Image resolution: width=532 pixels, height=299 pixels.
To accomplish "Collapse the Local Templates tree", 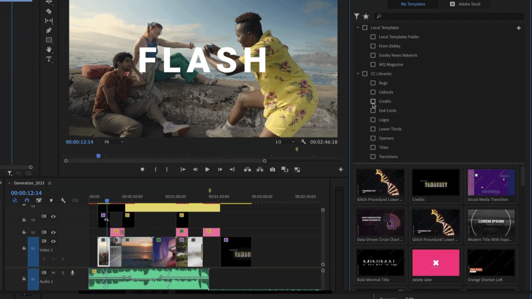I will (357, 27).
